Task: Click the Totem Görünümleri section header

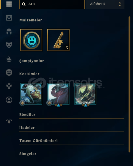Action: click(x=38, y=141)
